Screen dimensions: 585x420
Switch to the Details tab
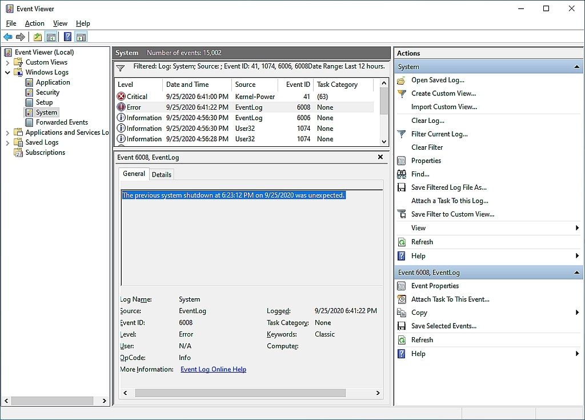tap(162, 174)
